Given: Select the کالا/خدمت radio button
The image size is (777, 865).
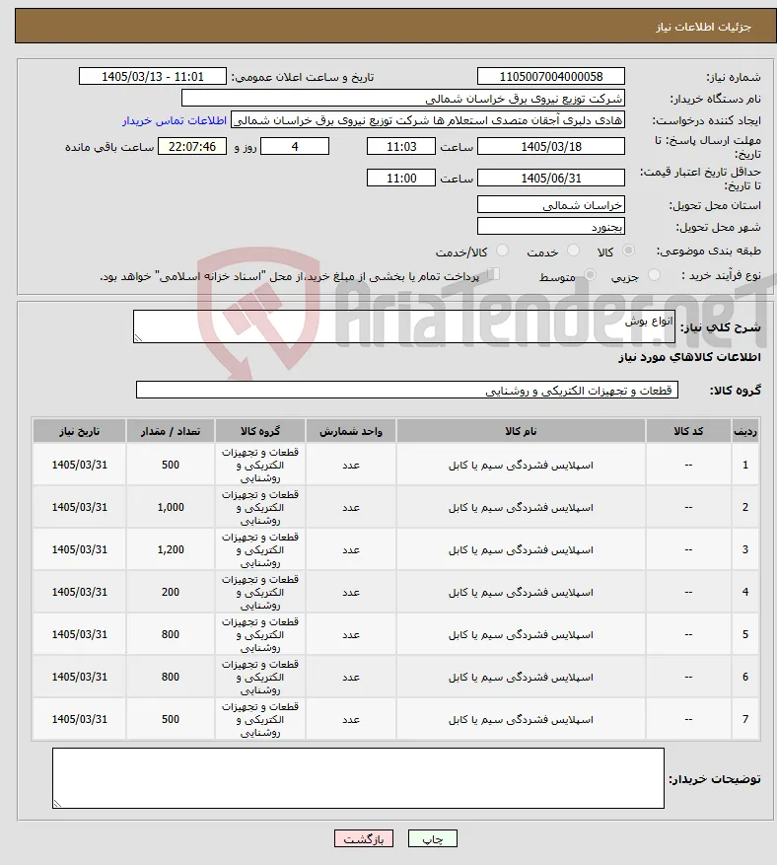Looking at the screenshot, I should tap(502, 251).
